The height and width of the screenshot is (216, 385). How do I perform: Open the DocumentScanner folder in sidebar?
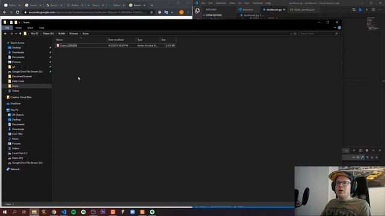[22, 76]
